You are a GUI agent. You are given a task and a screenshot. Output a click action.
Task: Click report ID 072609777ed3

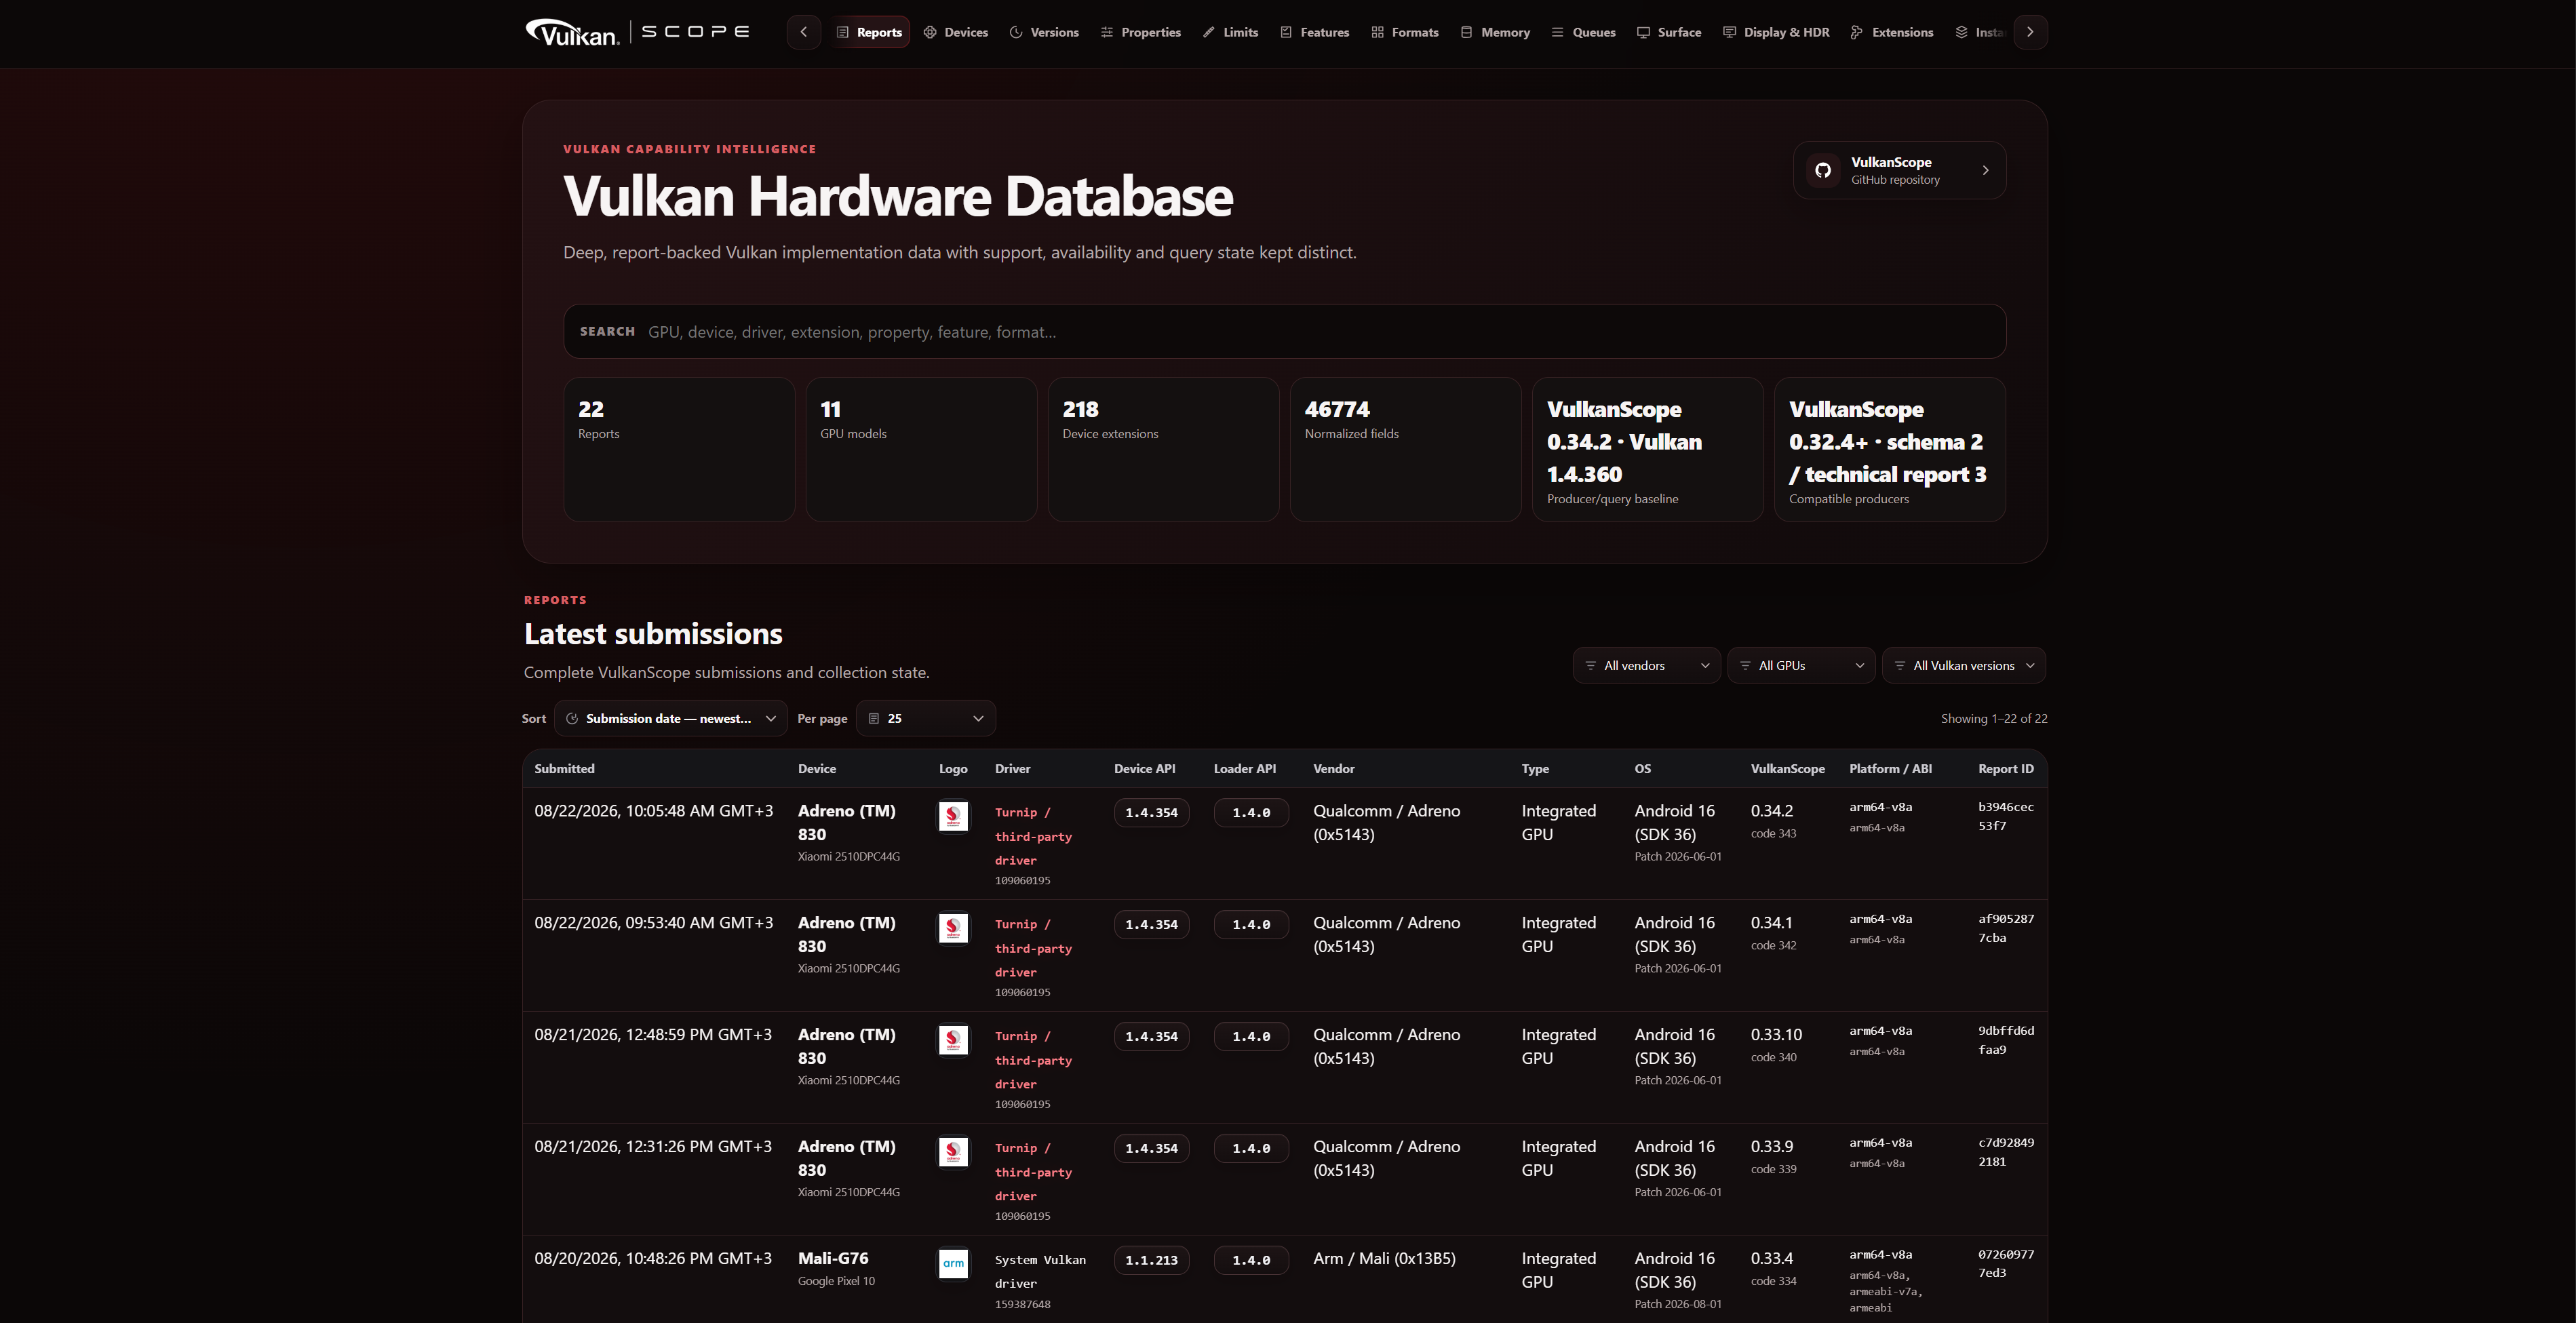pos(2005,1263)
